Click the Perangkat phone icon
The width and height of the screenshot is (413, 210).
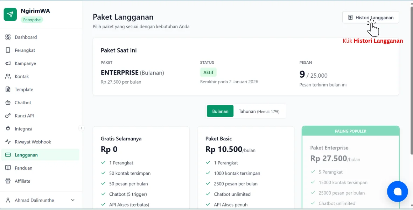point(8,50)
